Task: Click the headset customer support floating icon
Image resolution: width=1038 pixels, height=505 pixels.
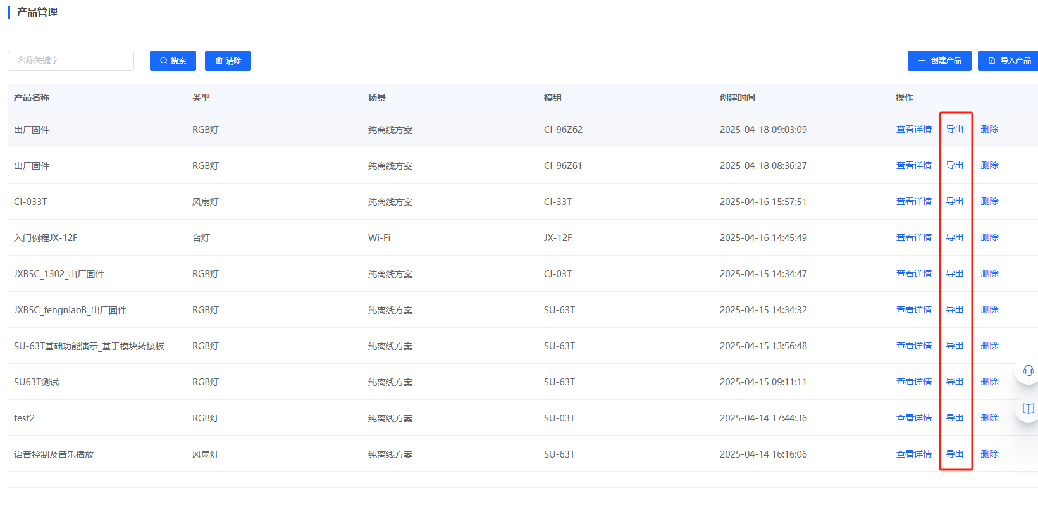Action: tap(1028, 371)
